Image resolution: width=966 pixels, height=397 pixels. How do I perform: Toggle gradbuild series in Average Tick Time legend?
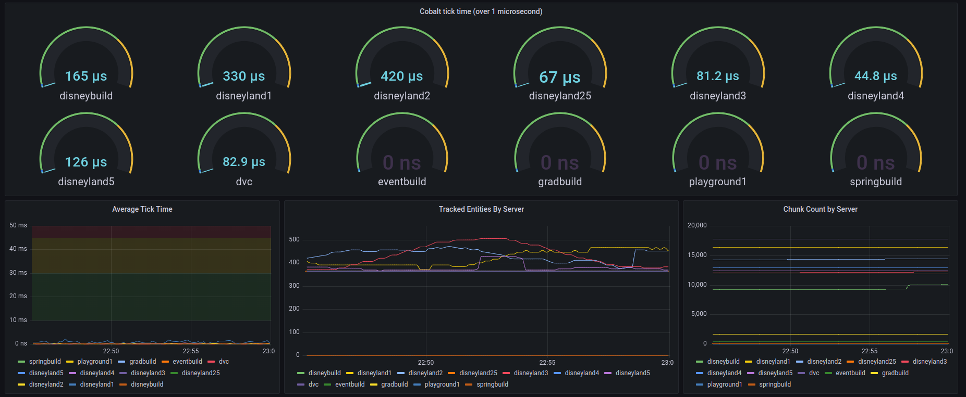coord(142,362)
